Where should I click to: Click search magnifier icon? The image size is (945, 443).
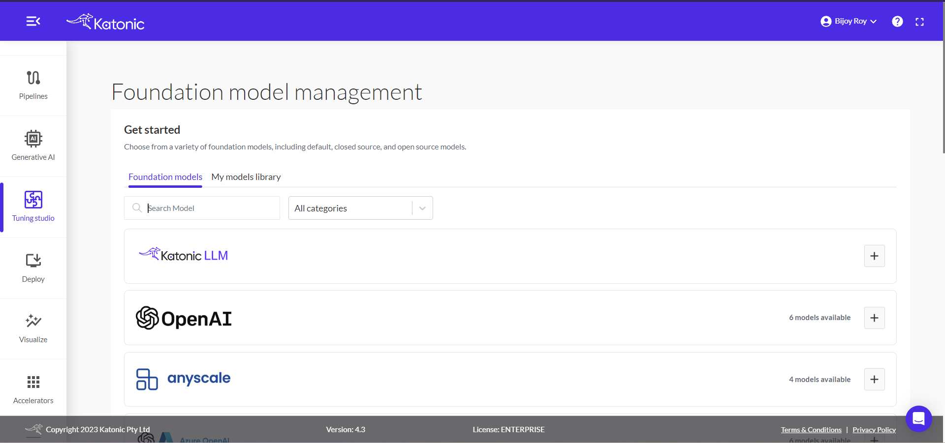pos(137,208)
